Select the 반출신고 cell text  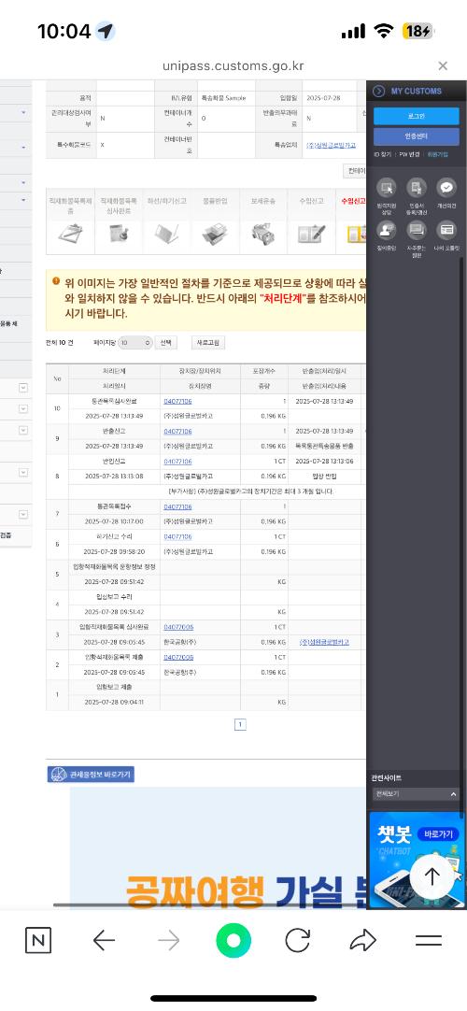tap(114, 432)
